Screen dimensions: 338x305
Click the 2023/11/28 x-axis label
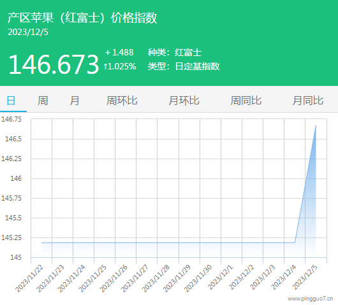(x=156, y=279)
